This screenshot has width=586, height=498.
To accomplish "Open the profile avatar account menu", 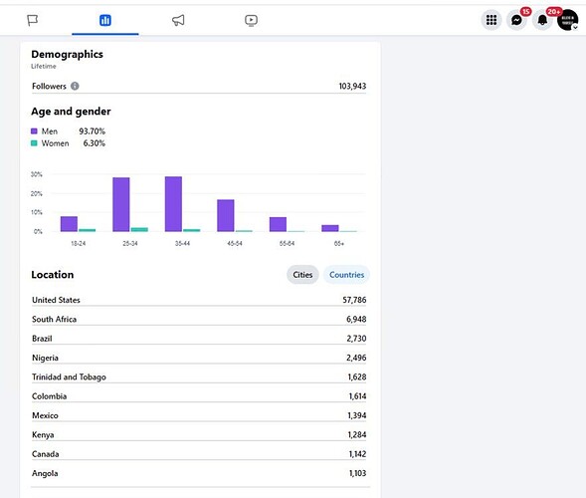I will point(568,20).
